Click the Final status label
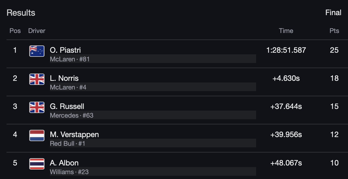The image size is (348, 179). (333, 13)
